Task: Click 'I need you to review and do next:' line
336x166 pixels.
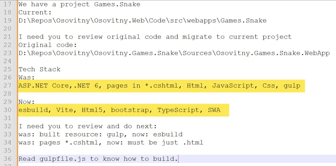Action: point(88,126)
